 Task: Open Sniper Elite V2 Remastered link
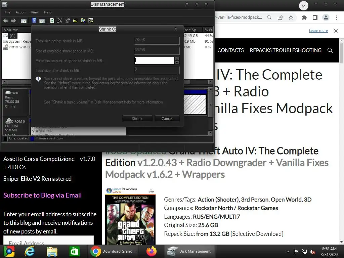click(x=38, y=179)
